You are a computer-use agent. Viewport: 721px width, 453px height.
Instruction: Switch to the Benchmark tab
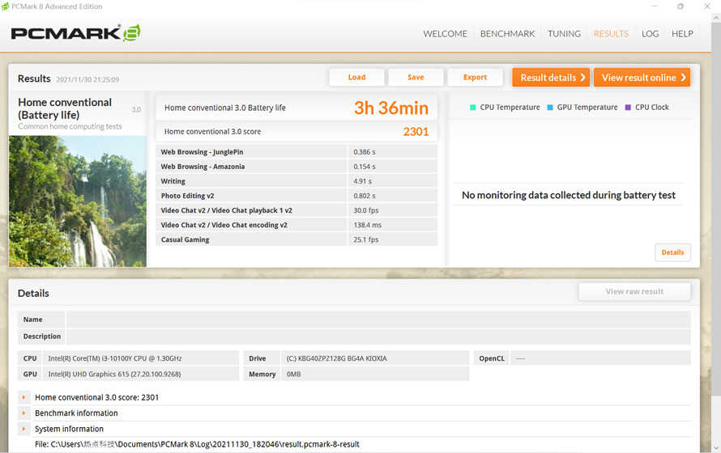(508, 34)
